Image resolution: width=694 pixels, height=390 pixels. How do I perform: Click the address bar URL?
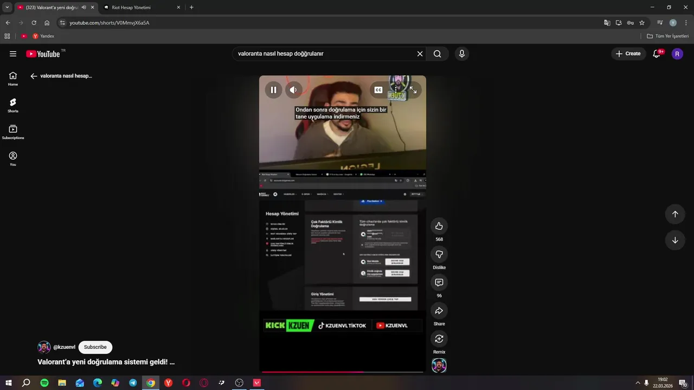pos(110,23)
